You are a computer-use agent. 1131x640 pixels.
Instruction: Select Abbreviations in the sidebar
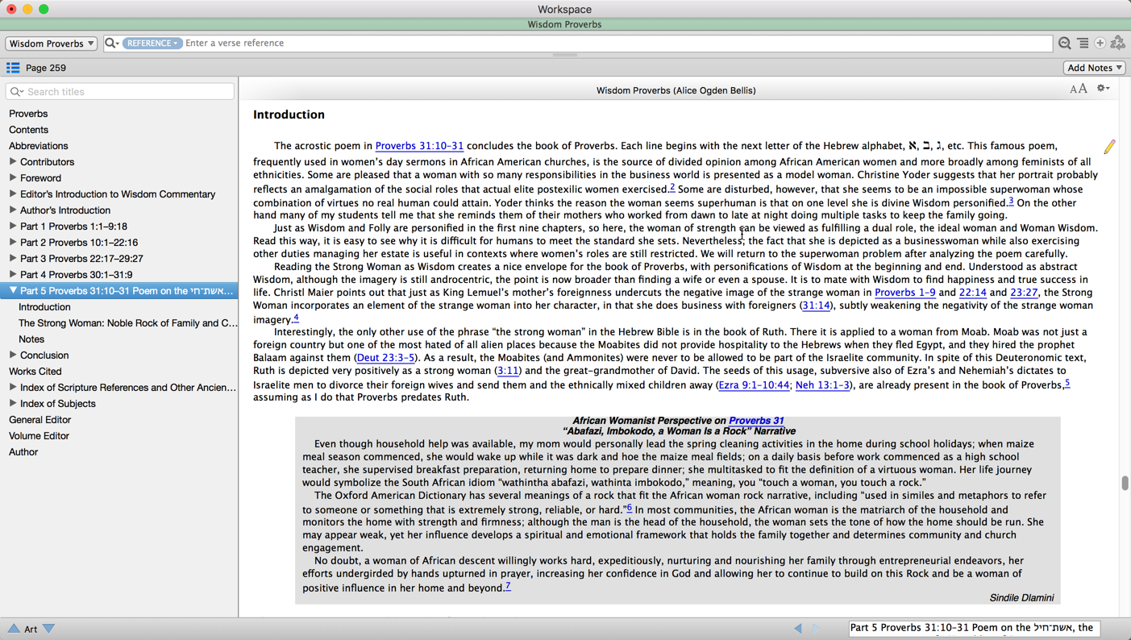point(39,146)
